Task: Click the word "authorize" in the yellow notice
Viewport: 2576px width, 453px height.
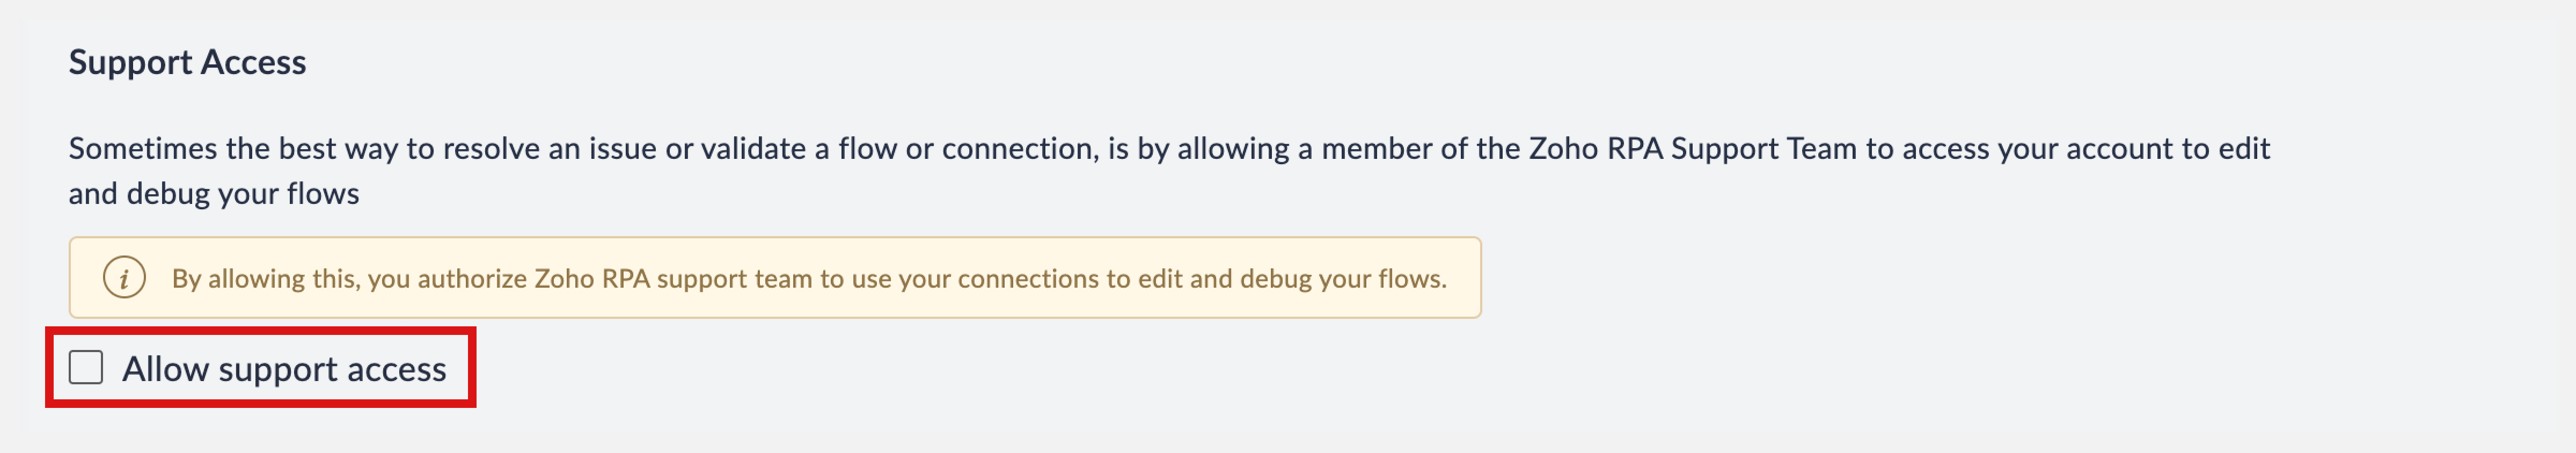Action: 470,278
